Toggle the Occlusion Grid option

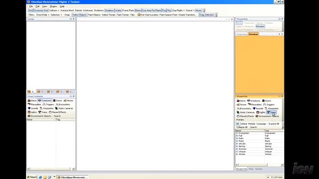tap(41, 10)
